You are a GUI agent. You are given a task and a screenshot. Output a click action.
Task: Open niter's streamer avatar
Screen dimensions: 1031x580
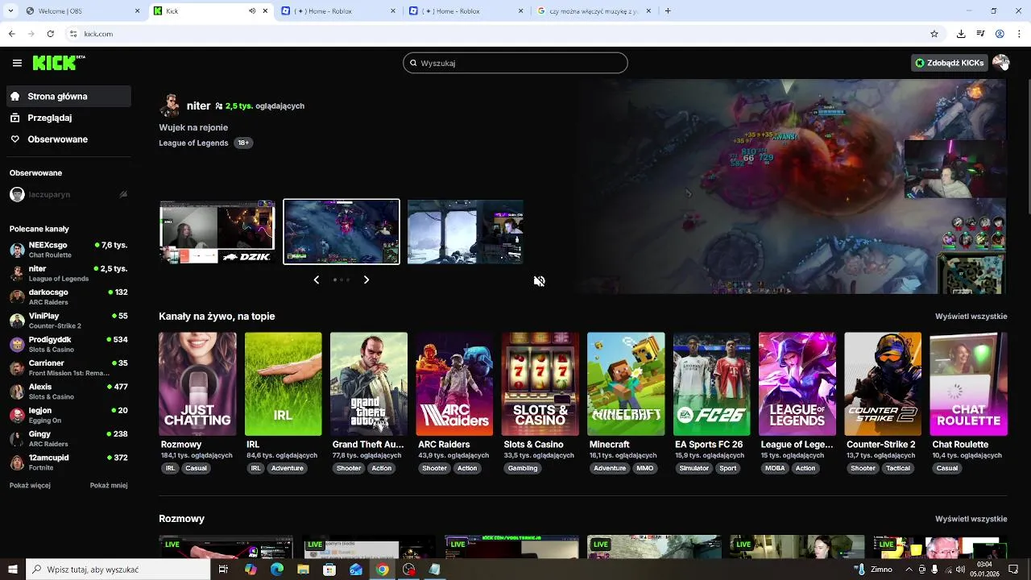click(170, 106)
